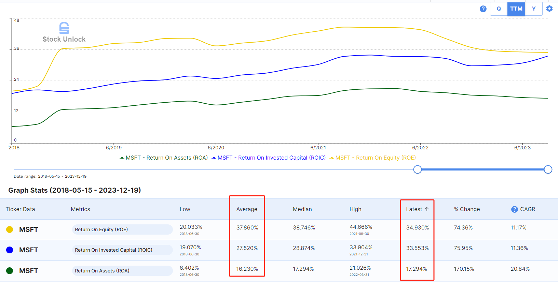
Task: Click MSFT ticker in the ROE row
Action: 29,229
